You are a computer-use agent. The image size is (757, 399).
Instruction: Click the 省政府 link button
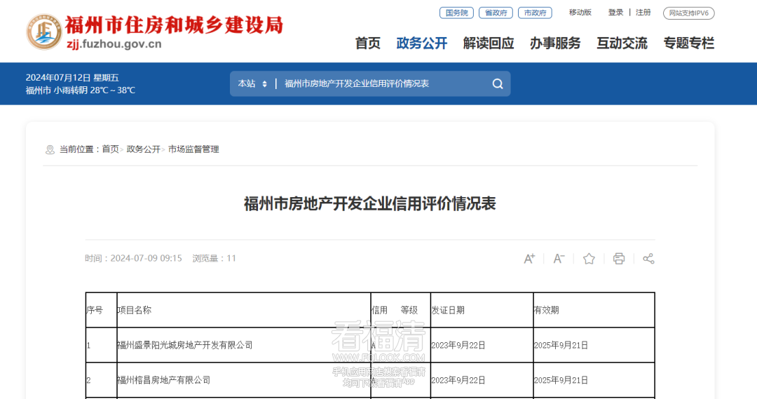(496, 13)
